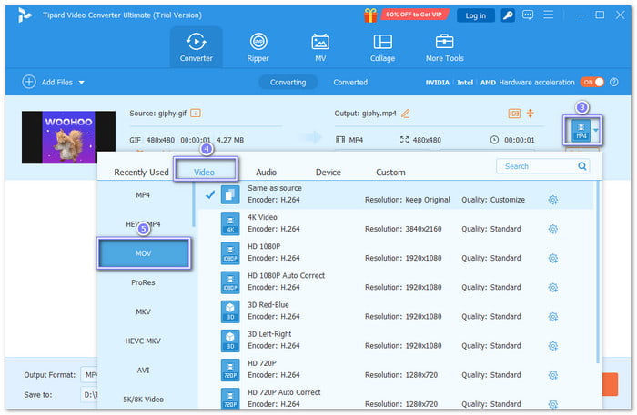Click the 4K Video preset icon
Image resolution: width=637 pixels, height=415 pixels.
[230, 224]
